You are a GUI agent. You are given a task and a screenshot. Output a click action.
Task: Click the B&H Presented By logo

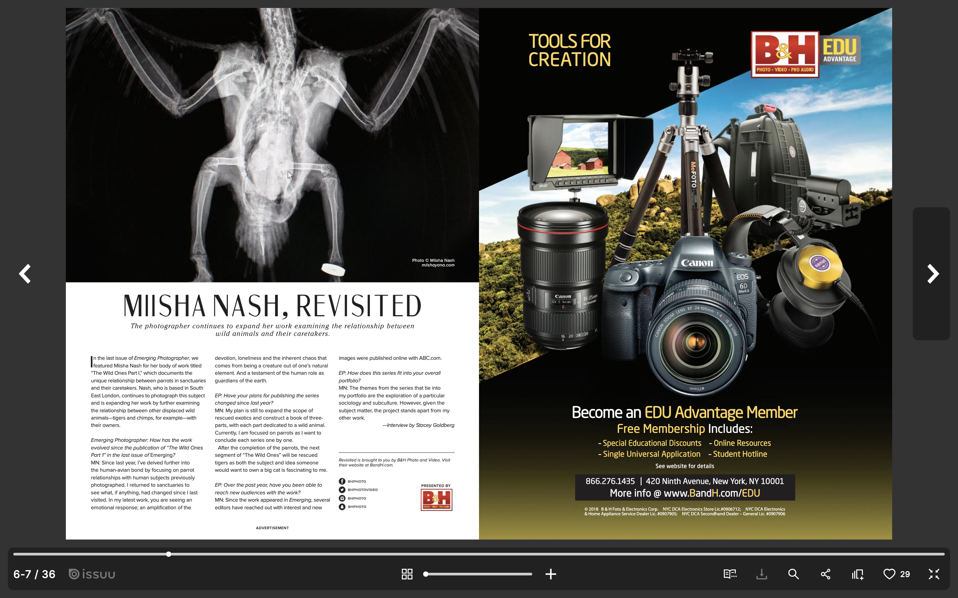436,500
